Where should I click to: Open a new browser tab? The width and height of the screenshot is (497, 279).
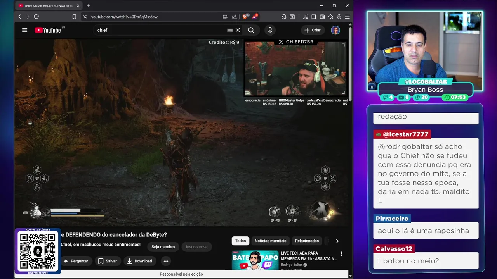[88, 5]
